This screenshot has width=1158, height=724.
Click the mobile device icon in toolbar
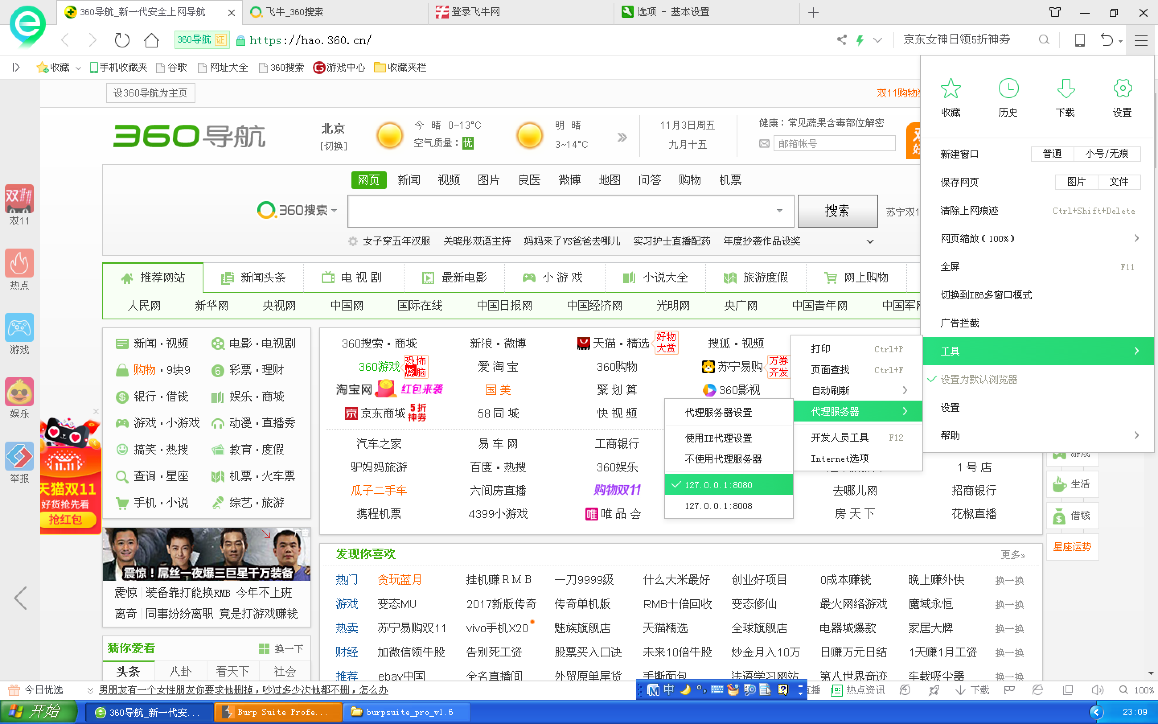pyautogui.click(x=1080, y=40)
